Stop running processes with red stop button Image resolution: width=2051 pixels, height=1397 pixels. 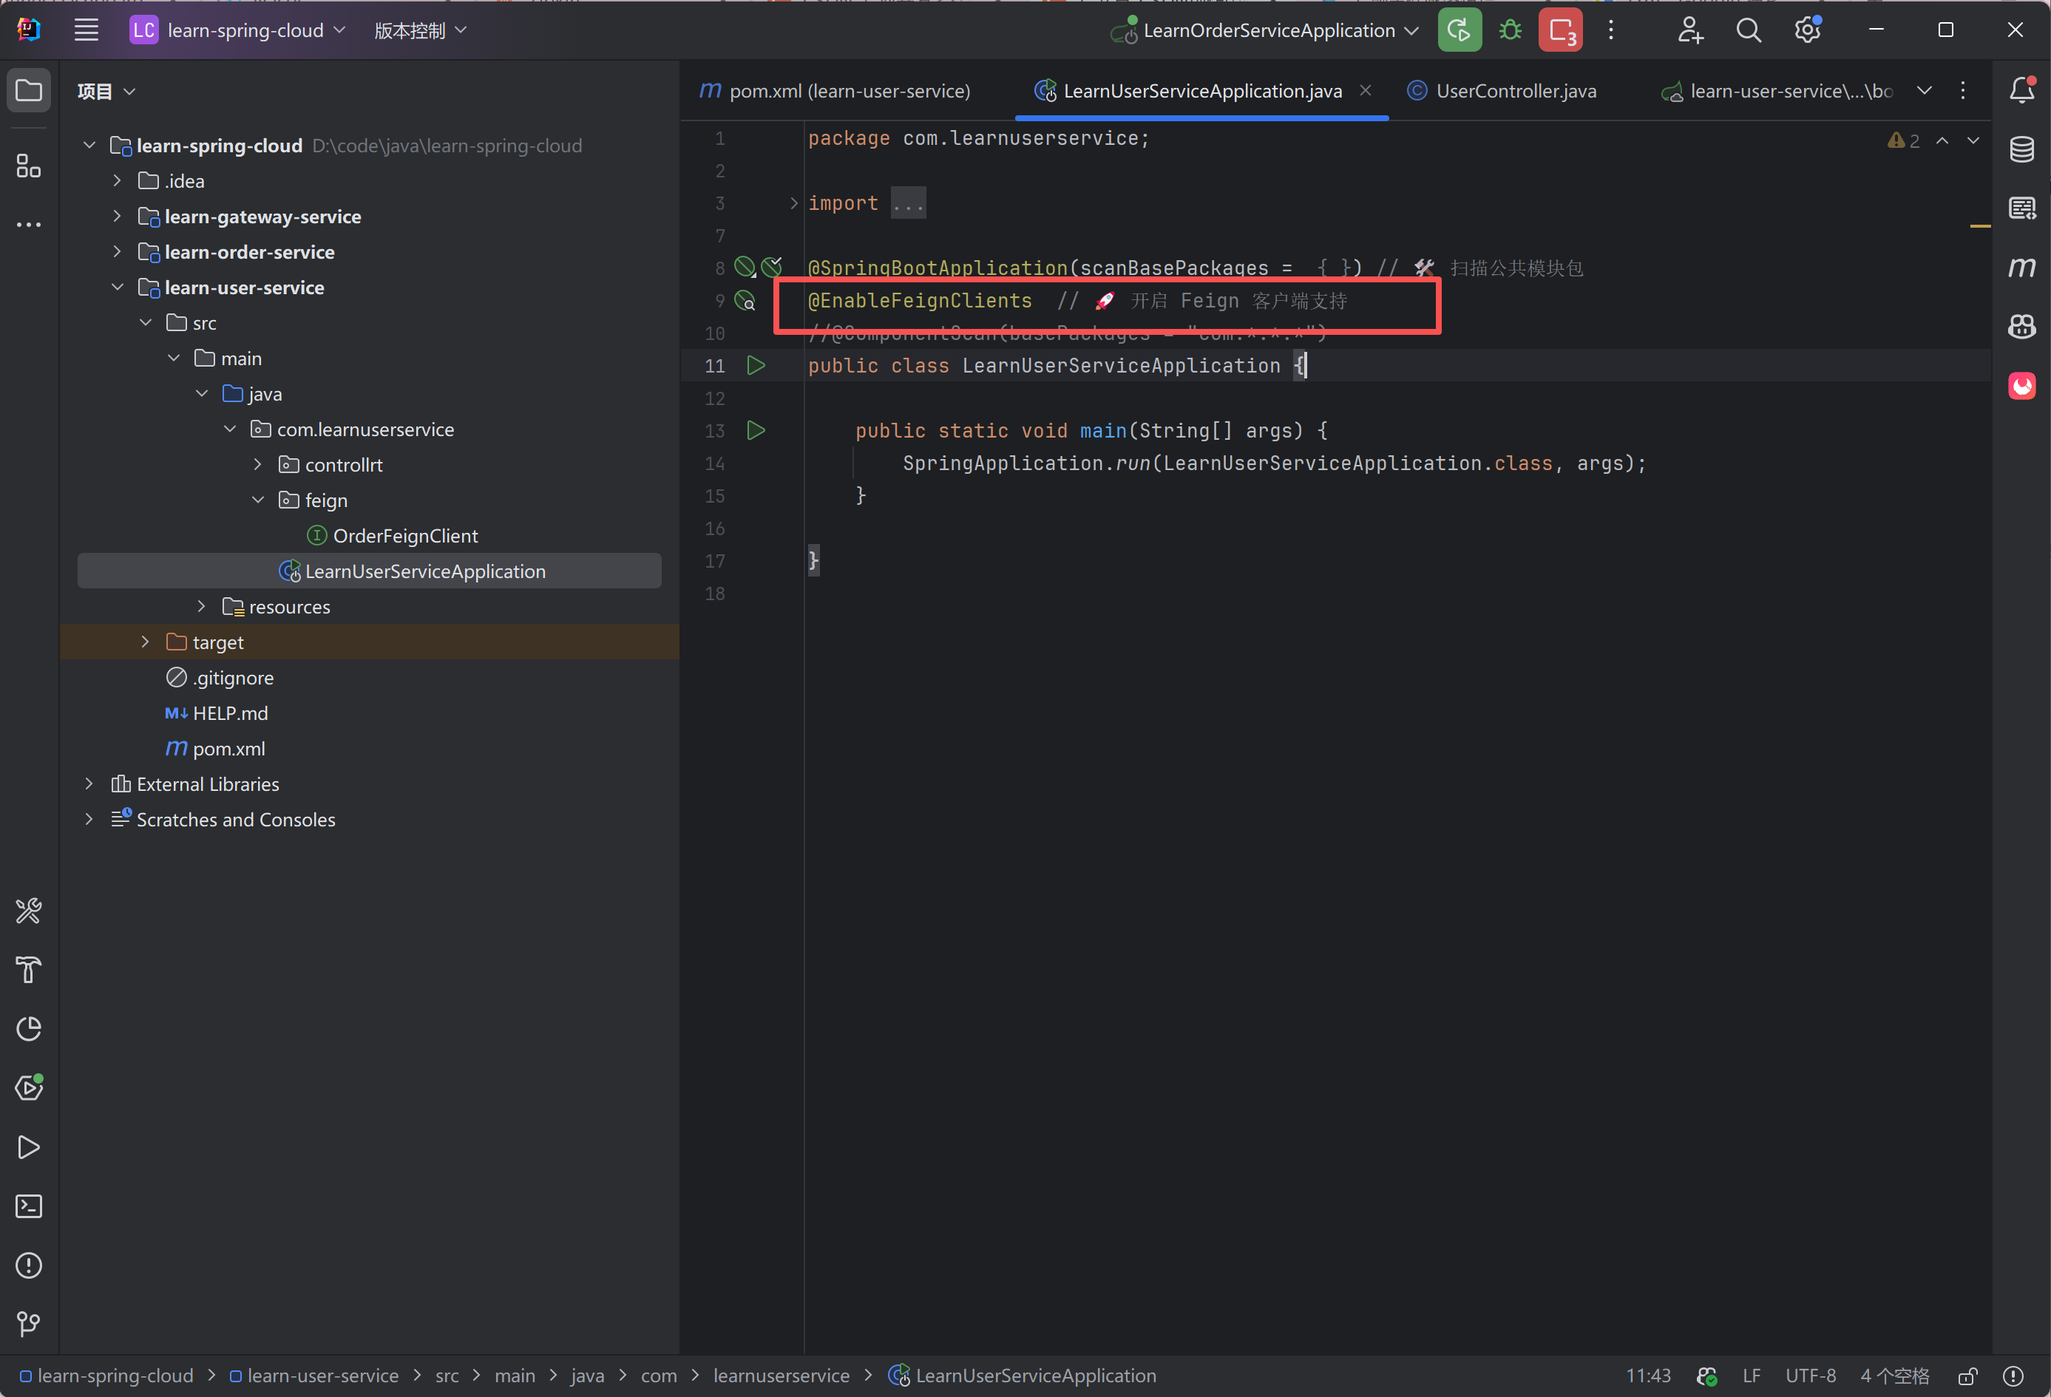click(x=1560, y=30)
